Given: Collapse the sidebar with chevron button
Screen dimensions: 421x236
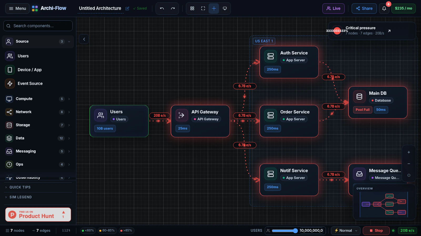Looking at the screenshot, I should click(84, 39).
